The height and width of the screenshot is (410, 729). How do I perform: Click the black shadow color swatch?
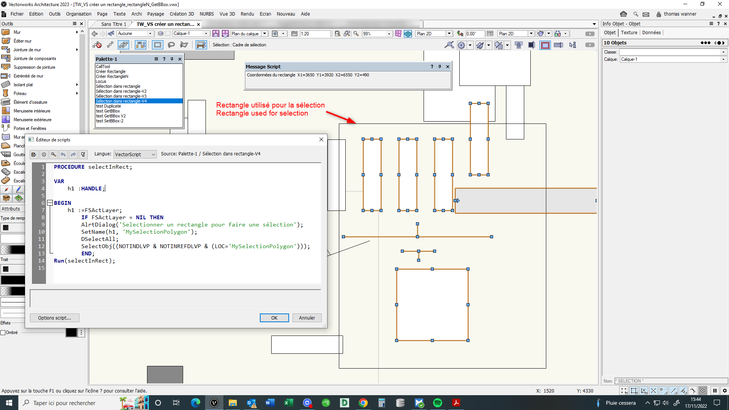click(71, 332)
